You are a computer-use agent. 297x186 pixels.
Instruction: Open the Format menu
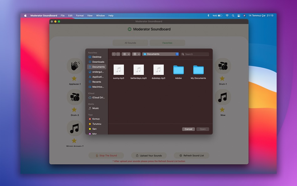click(x=80, y=16)
